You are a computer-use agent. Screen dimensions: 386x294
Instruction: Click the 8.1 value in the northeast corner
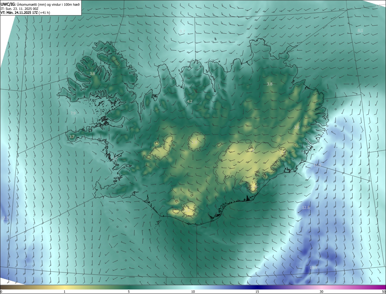click(360, 31)
